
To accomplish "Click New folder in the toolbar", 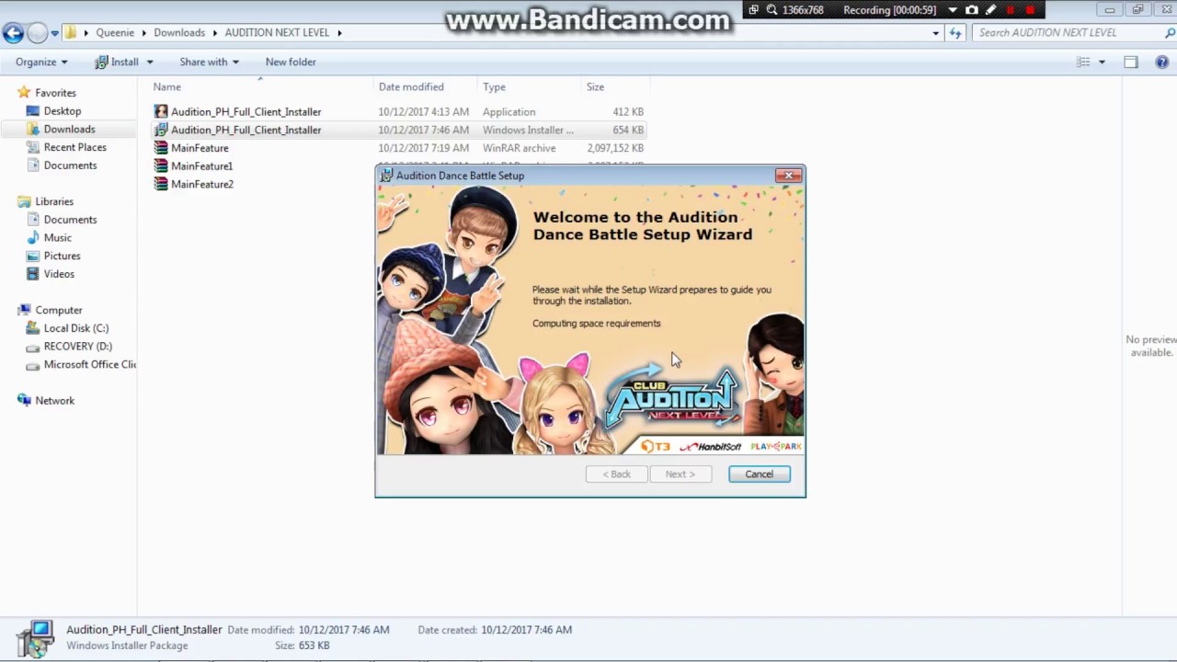I will tap(291, 62).
